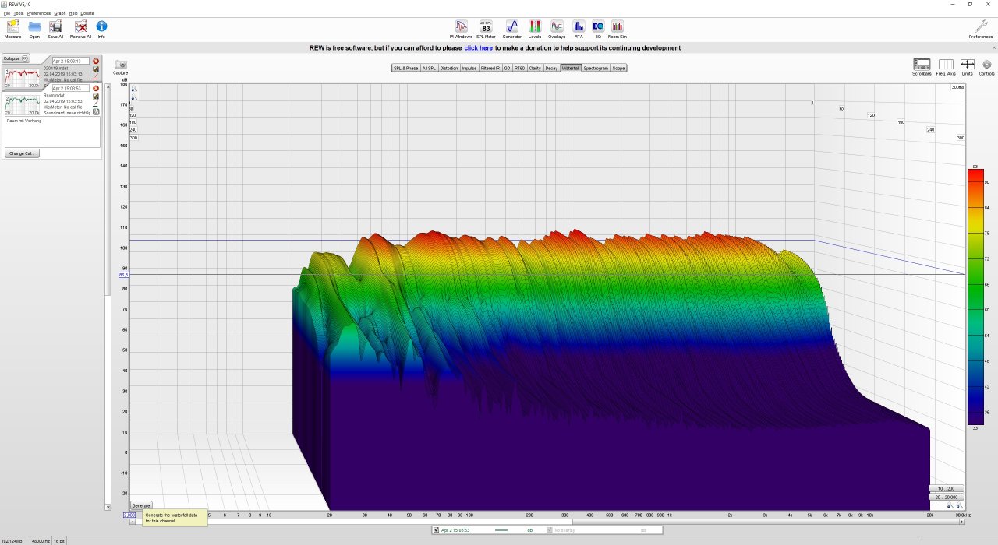Toggle graph Scrollbars icon
This screenshot has height=545, width=998.
pos(922,67)
